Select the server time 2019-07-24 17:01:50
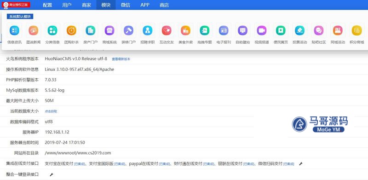368x180 pixels. (65, 142)
